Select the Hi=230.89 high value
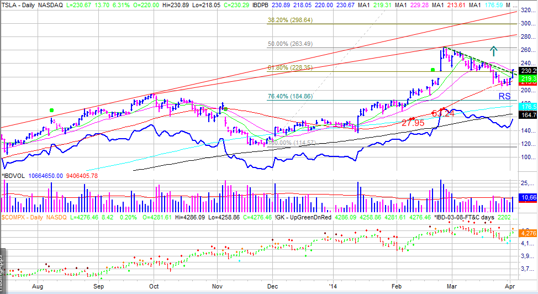538x294 pixels. click(175, 6)
